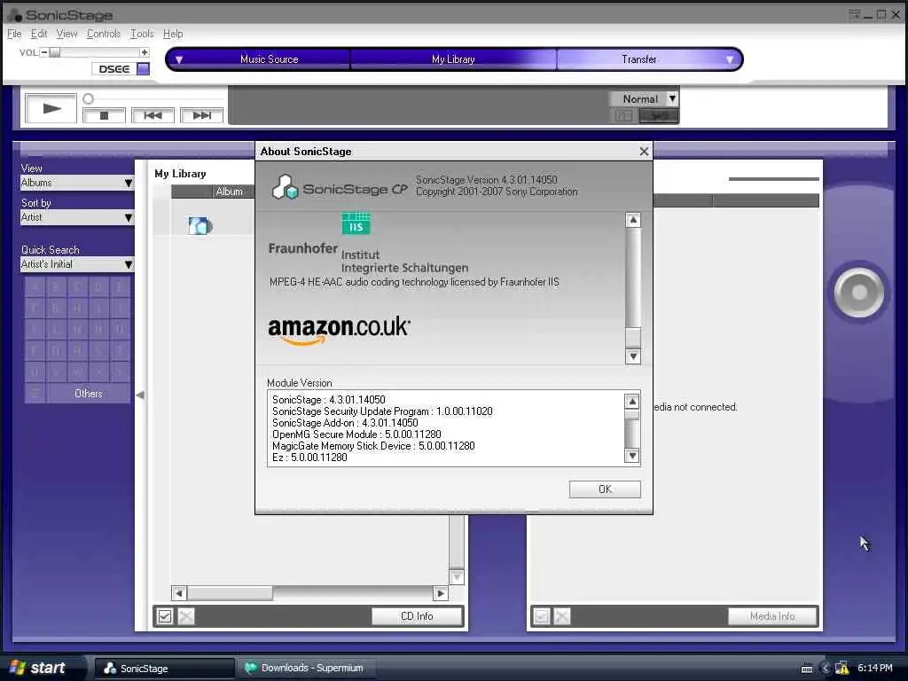Viewport: 908px width, 681px height.
Task: Open the Controls menu
Action: pyautogui.click(x=104, y=34)
